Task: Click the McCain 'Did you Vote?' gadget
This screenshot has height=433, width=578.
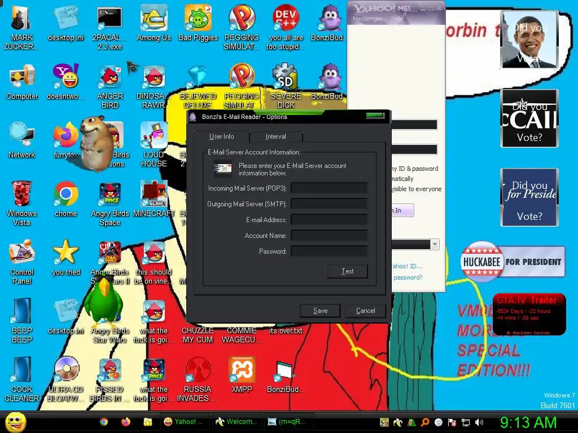Action: [x=529, y=118]
